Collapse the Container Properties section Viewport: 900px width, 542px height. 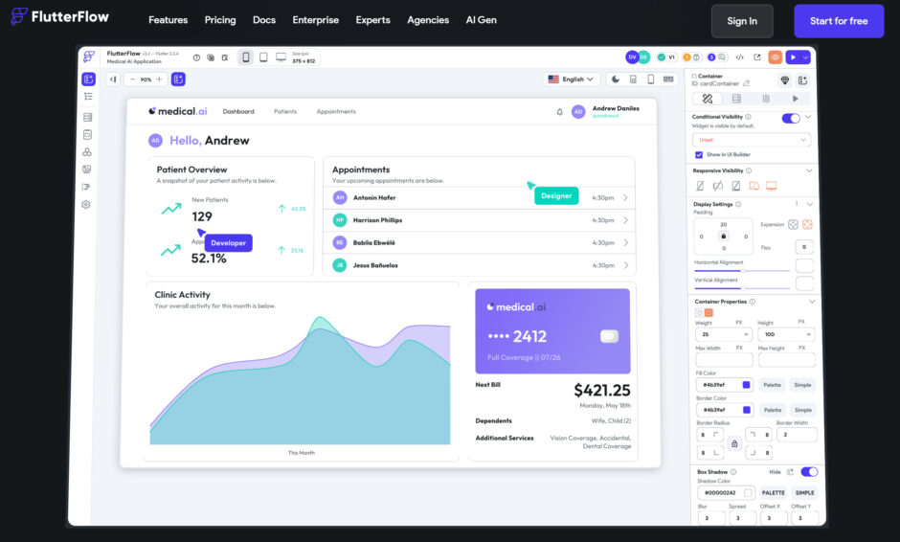811,301
